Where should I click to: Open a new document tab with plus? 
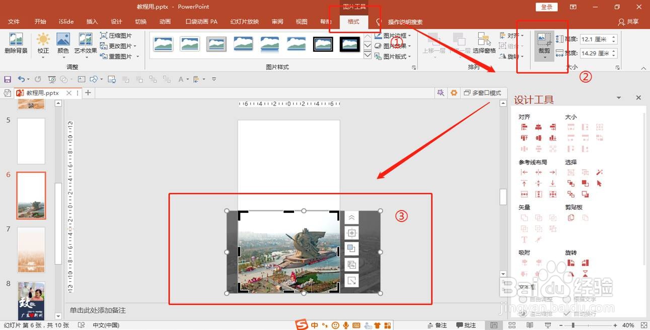click(88, 93)
